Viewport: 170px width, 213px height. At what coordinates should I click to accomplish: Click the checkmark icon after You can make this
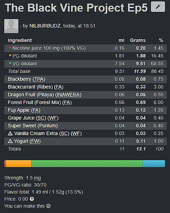coord(48,206)
